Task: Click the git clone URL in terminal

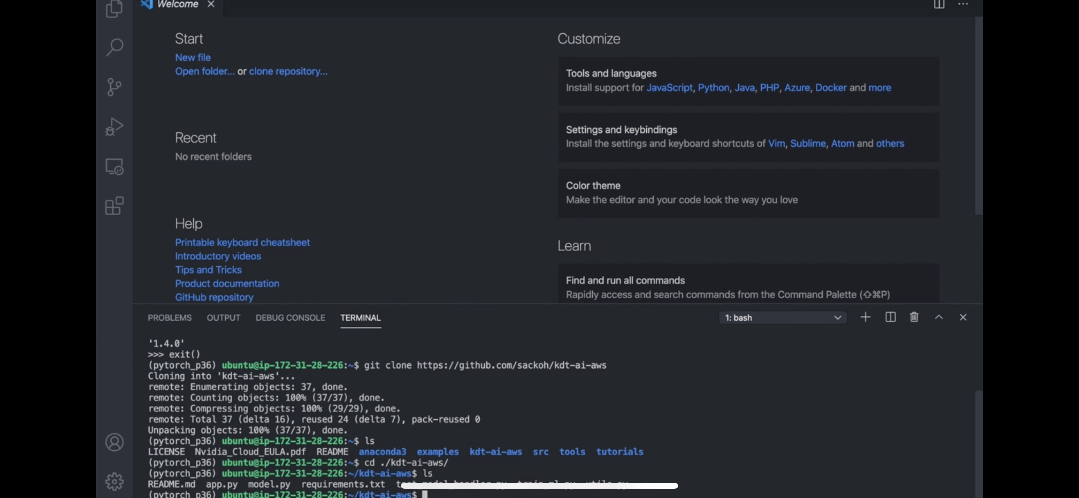Action: tap(511, 365)
